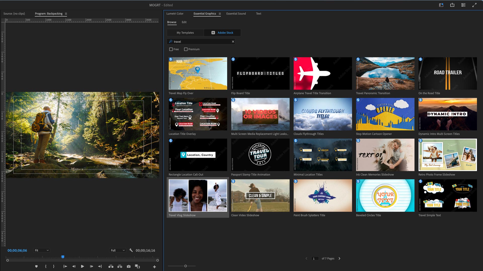
Task: Click the Export Frame camera icon
Action: [x=129, y=266]
